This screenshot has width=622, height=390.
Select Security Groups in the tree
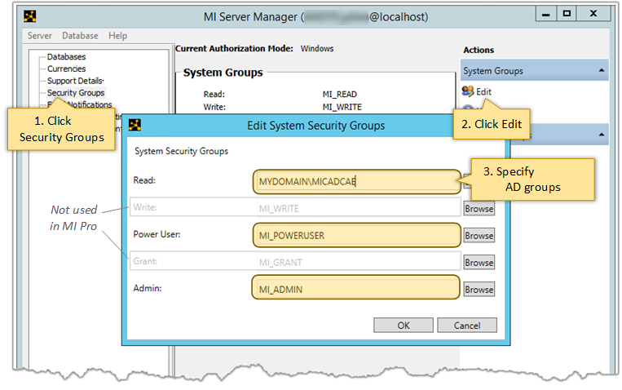click(x=76, y=93)
